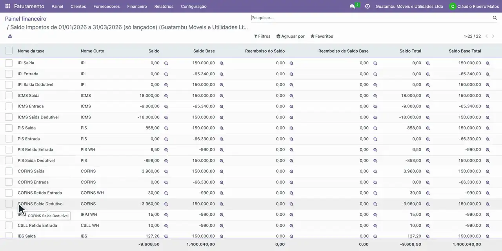Toggle the select-all header checkbox

(x=9, y=51)
